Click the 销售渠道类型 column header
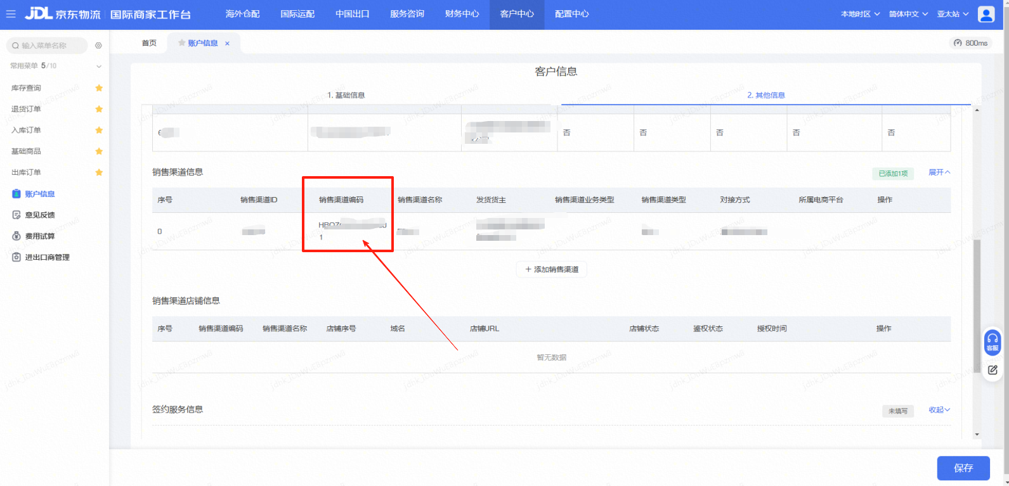 (663, 200)
